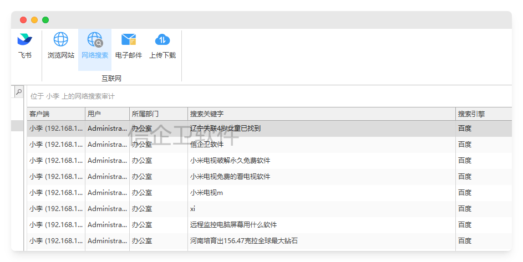Select the Browse Websites (浏览网站) globe icon
This screenshot has width=523, height=262.
click(60, 40)
